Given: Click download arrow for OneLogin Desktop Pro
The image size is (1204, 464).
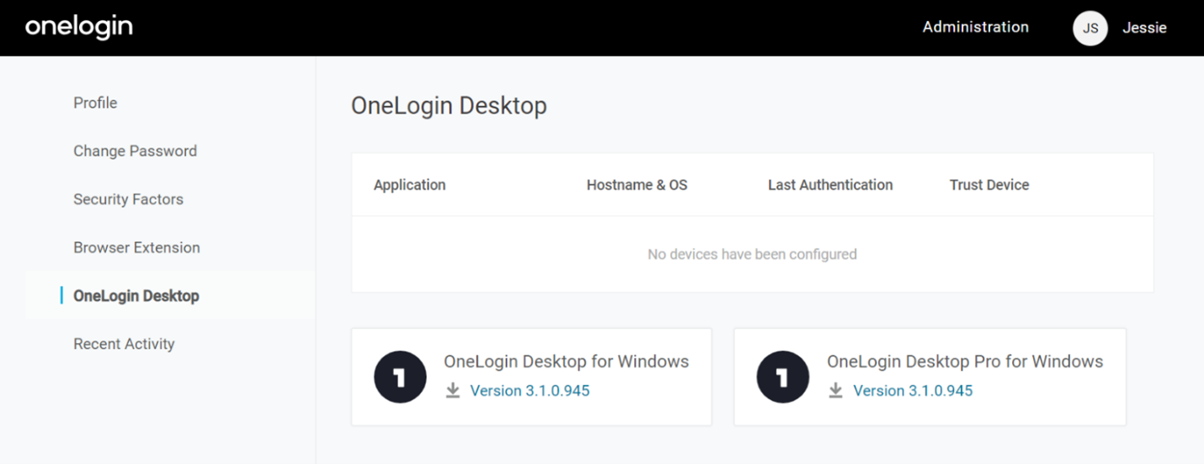Looking at the screenshot, I should tap(835, 391).
